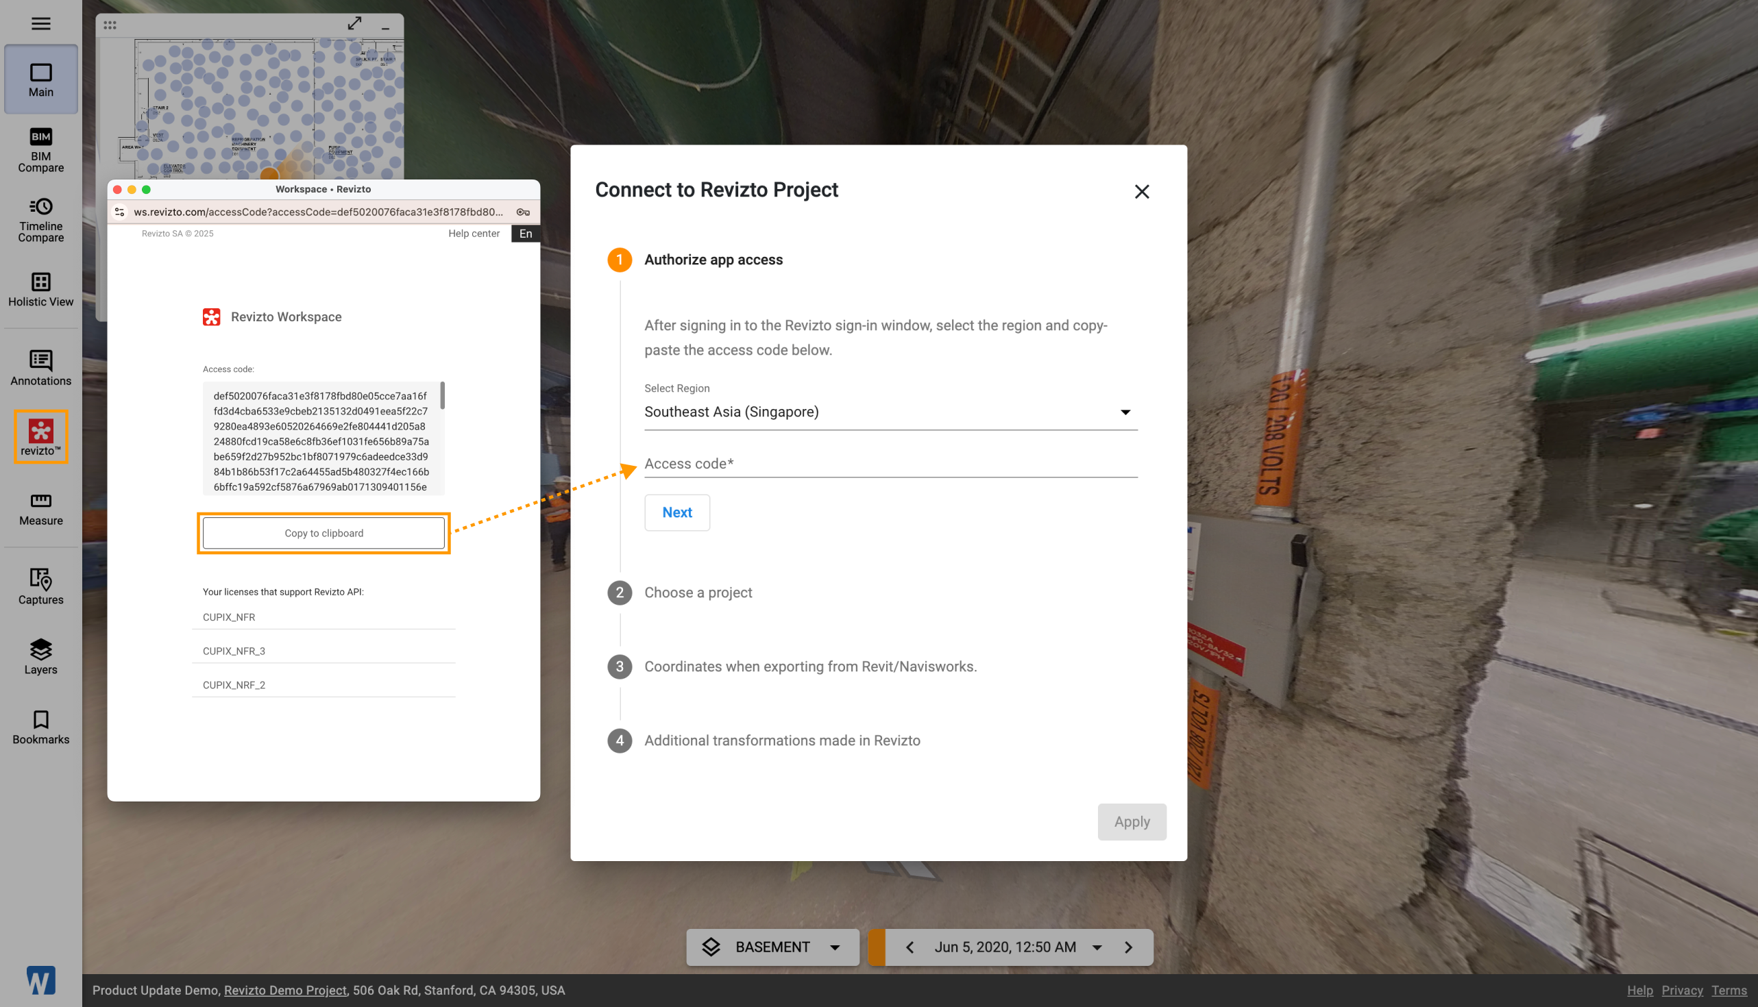Close the Workspace Revizto browser window
The height and width of the screenshot is (1007, 1758).
pos(117,190)
